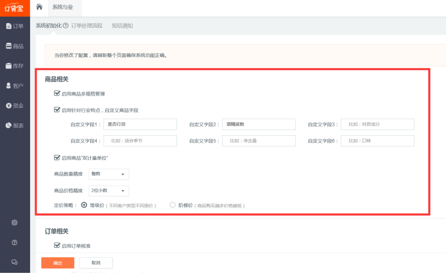
Task: Select 阶梯价 pricing radio button
Action: coord(173,205)
